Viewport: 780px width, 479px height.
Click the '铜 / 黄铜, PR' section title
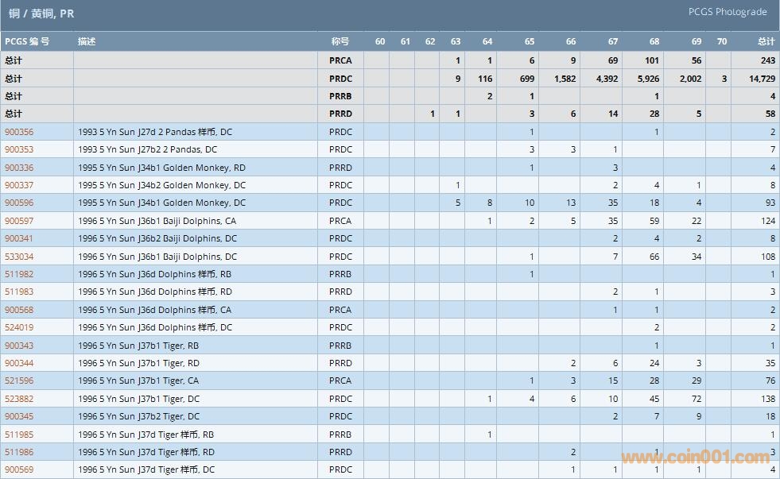pos(41,14)
